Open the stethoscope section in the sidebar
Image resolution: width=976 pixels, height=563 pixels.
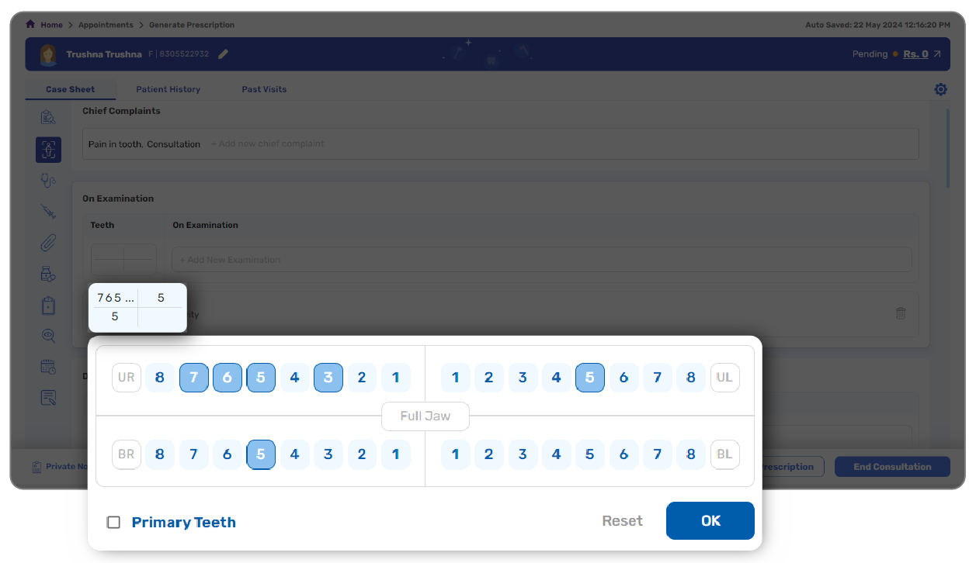tap(48, 180)
